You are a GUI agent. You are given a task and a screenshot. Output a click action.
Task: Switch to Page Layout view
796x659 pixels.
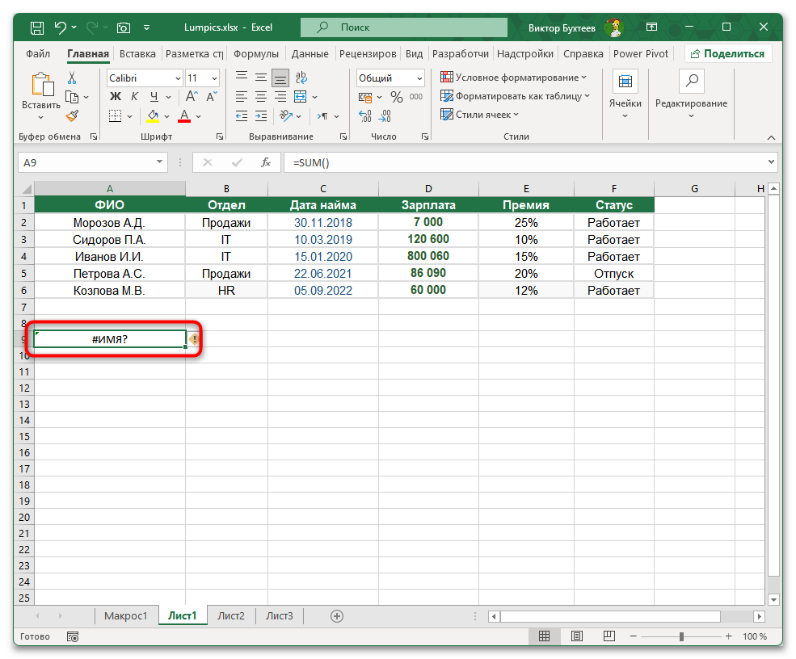pyautogui.click(x=577, y=636)
